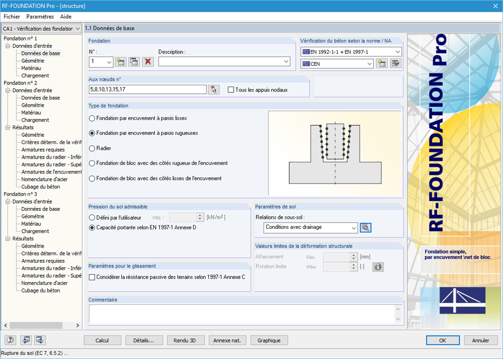Go to previous table with left arrow icon
This screenshot has width=503, height=359.
tap(26, 340)
